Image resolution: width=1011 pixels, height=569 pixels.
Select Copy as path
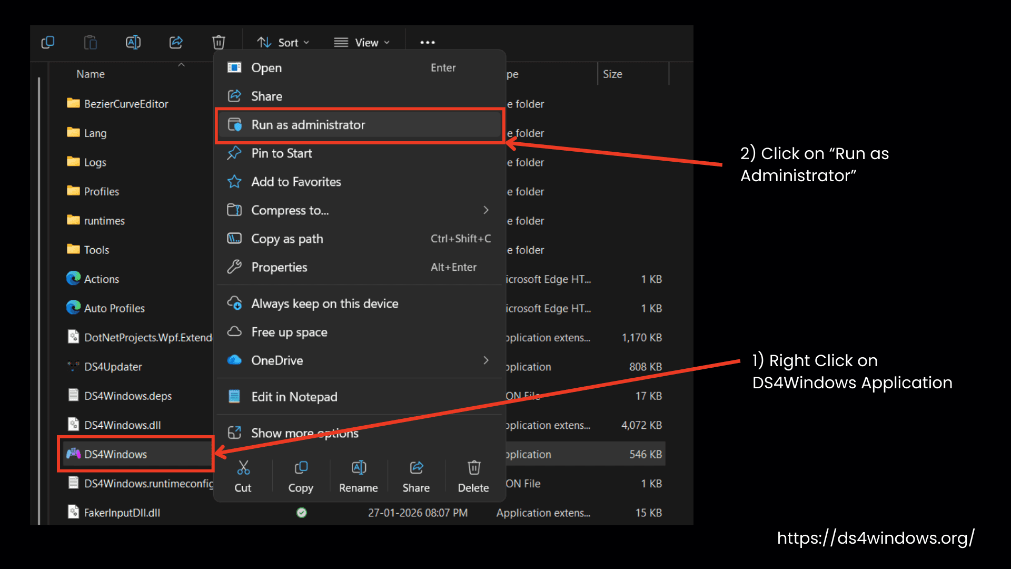360,239
